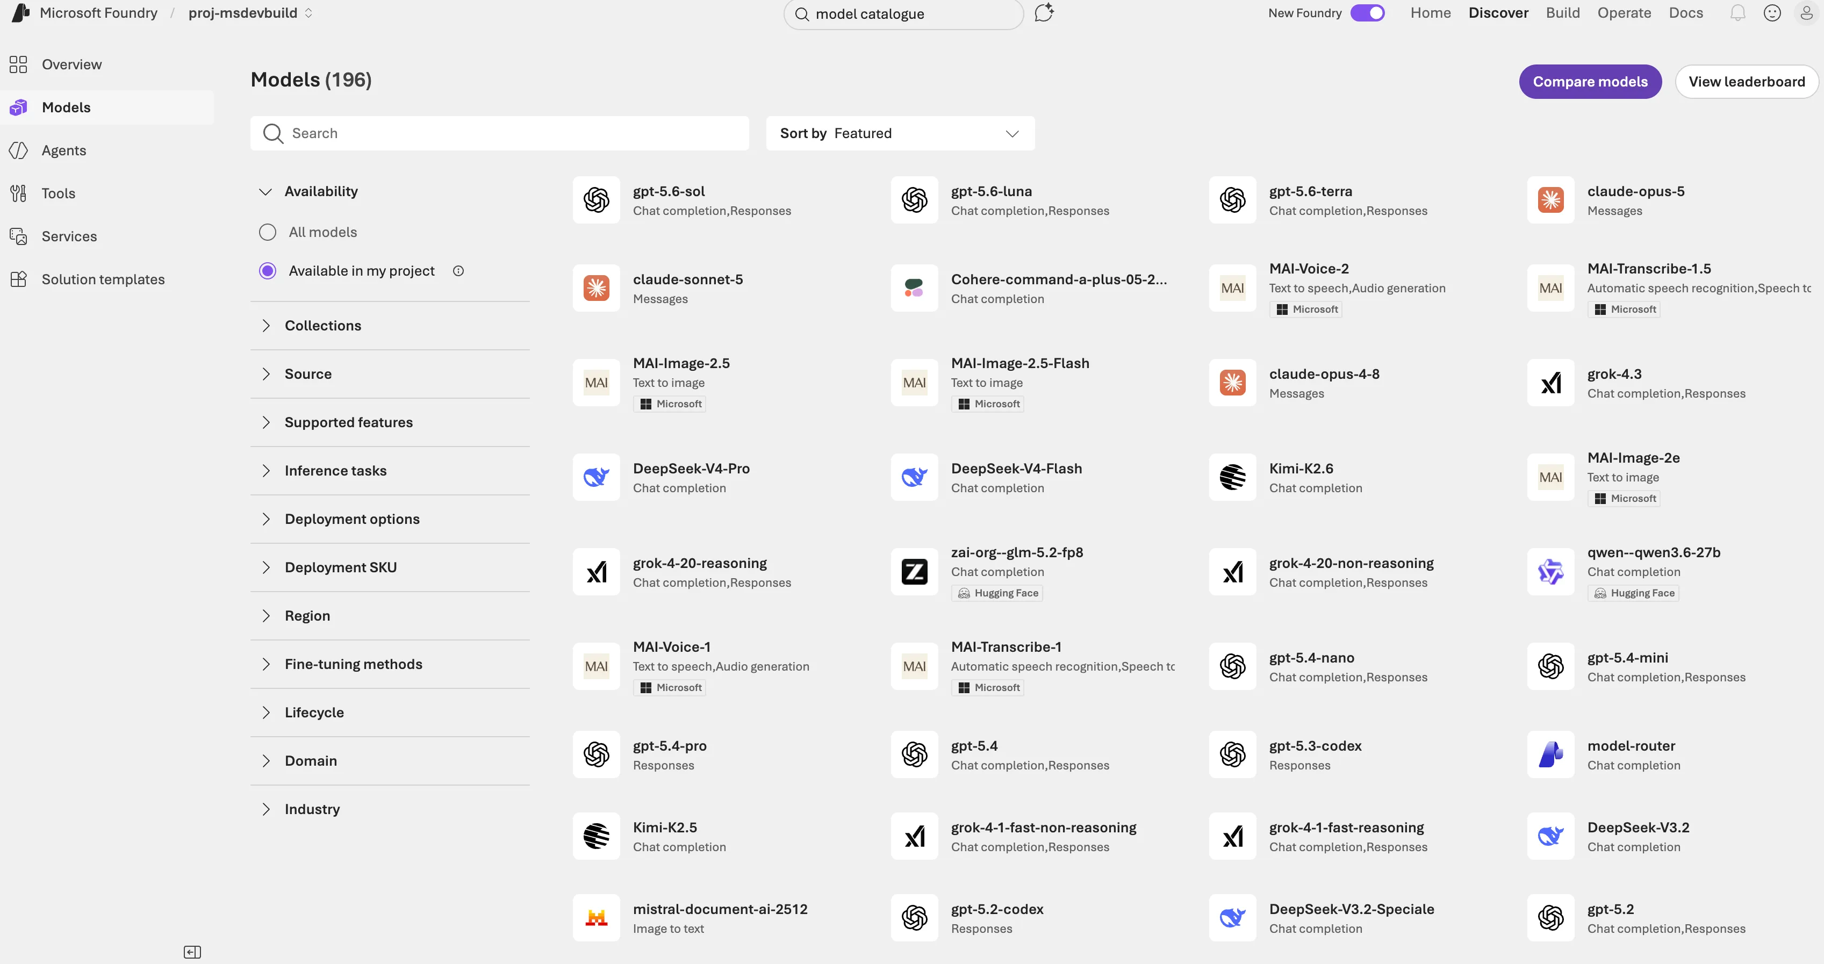This screenshot has width=1824, height=964.
Task: Click the OpenAI logo for gpt-5.2-codex
Action: (914, 918)
